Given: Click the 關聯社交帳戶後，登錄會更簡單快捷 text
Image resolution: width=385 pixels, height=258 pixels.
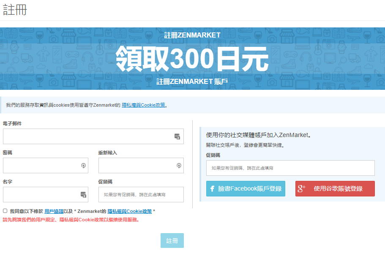Looking at the screenshot, I should coord(245,145).
